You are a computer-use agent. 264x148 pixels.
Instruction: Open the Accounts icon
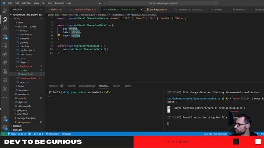pyautogui.click(x=5, y=119)
